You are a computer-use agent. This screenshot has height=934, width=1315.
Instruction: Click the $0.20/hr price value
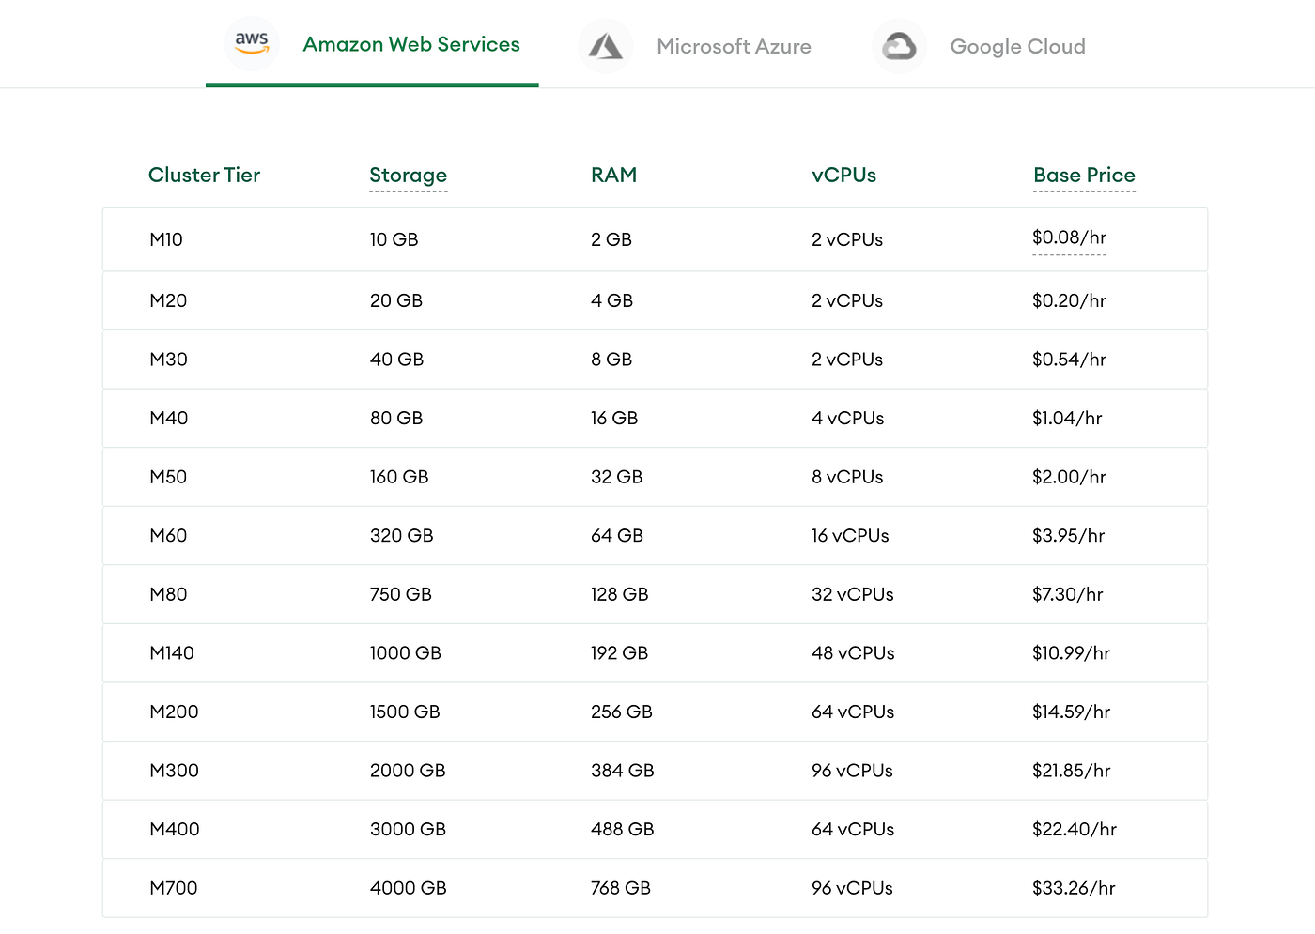point(1069,300)
